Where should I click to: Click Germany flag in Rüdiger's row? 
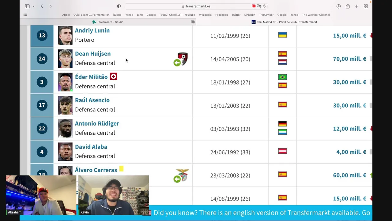[282, 124]
